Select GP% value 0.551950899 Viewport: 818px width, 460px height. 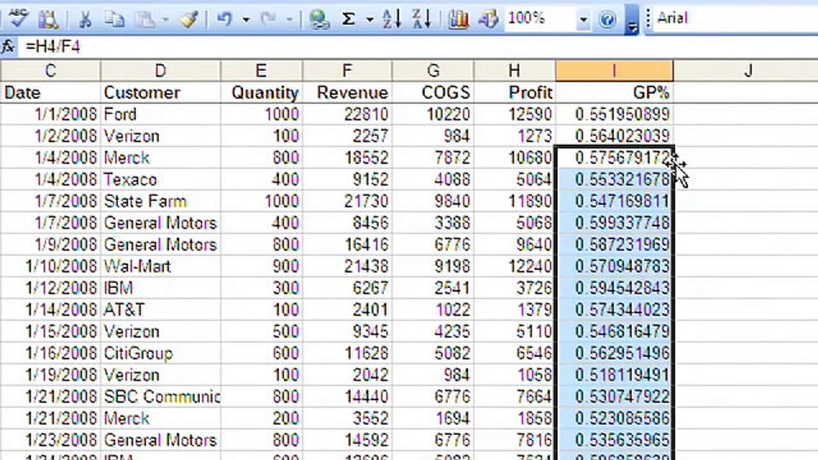click(614, 114)
